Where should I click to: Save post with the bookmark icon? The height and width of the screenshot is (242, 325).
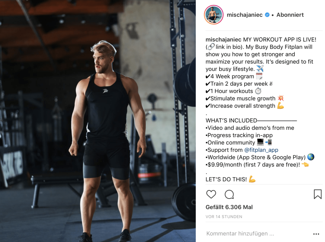317,194
